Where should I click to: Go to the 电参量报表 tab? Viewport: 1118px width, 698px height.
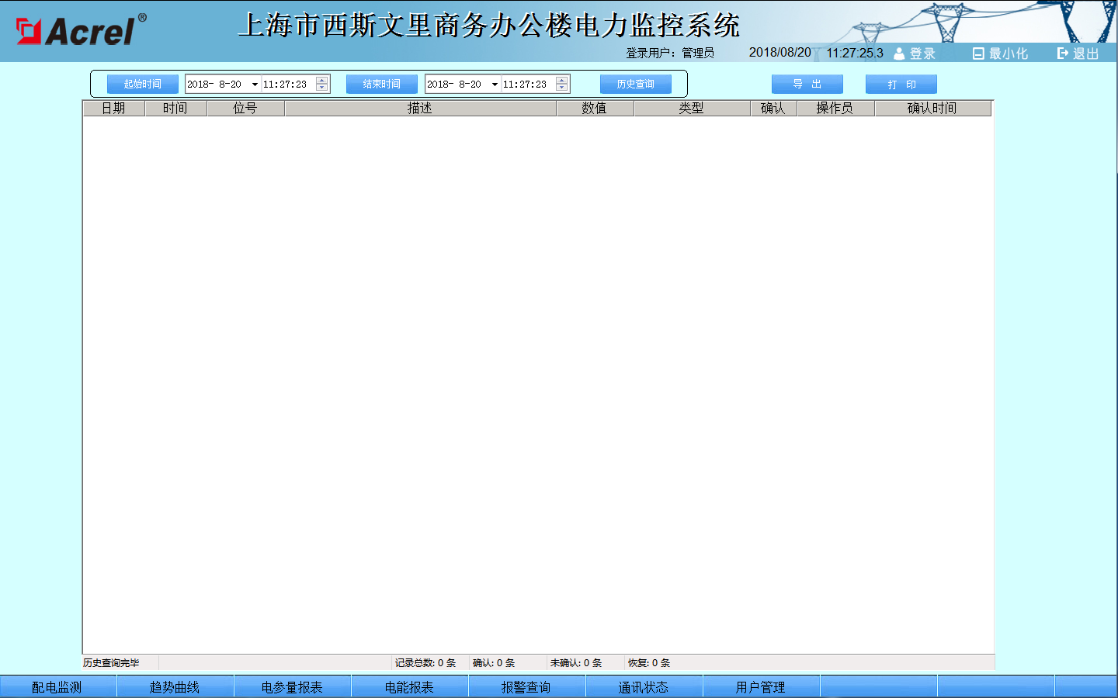(x=292, y=687)
